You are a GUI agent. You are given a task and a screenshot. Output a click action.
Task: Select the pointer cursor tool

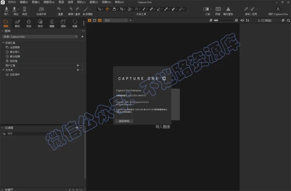(99, 9)
